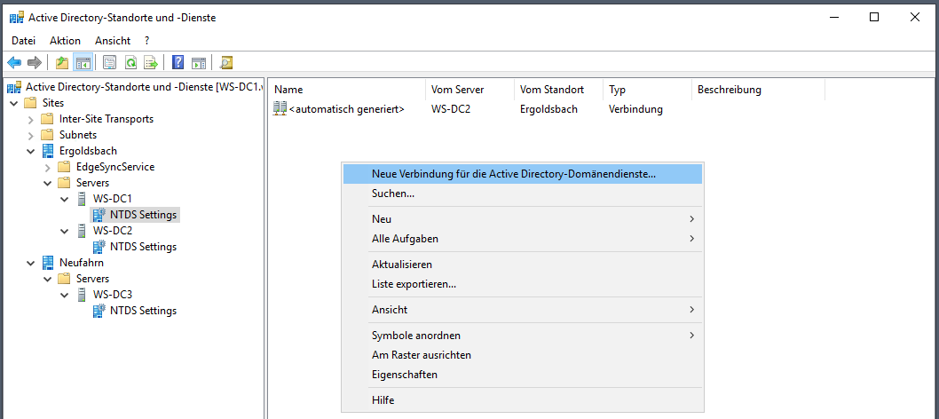Click the Ergoldsbach site icon
The width and height of the screenshot is (939, 419).
point(47,151)
